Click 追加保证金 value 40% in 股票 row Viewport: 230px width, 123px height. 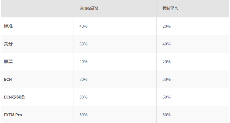(x=83, y=62)
